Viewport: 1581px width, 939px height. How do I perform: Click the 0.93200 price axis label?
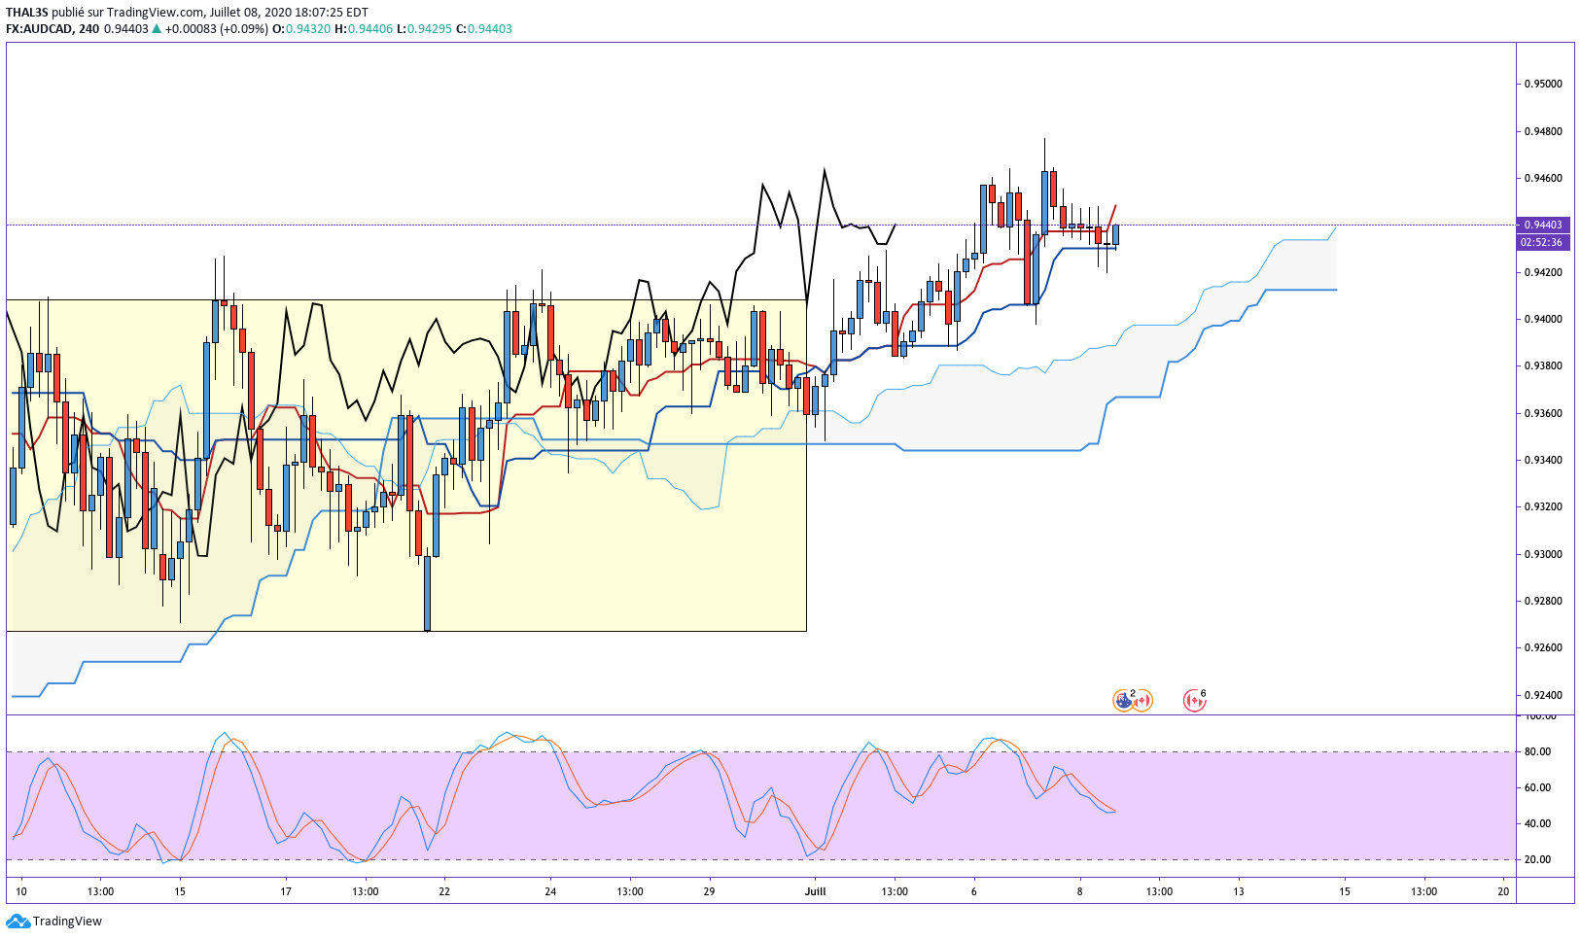click(x=1543, y=506)
